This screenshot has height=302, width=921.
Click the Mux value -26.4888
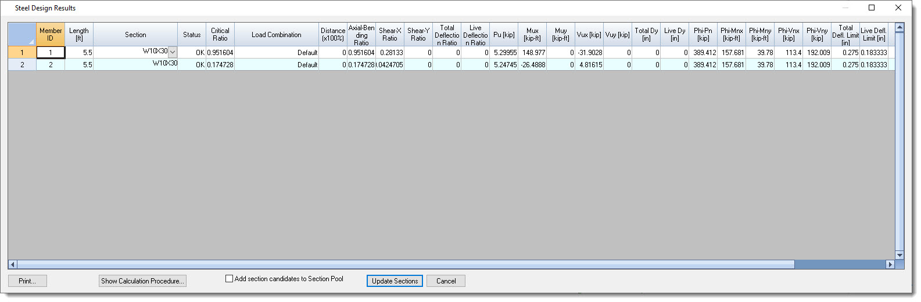[532, 64]
